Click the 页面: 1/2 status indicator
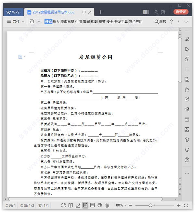 point(27,206)
